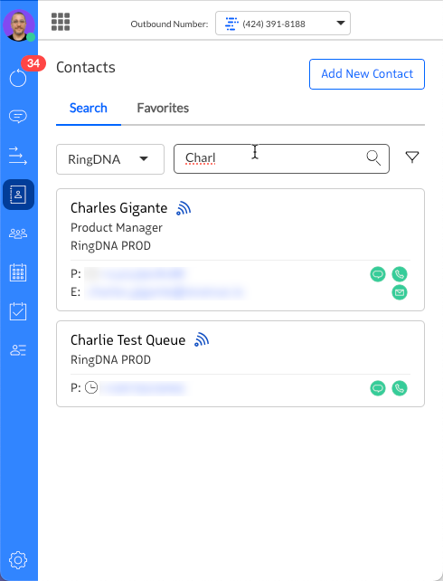Send a text message to Charlie Test Queue
443x581 pixels.
tap(378, 388)
